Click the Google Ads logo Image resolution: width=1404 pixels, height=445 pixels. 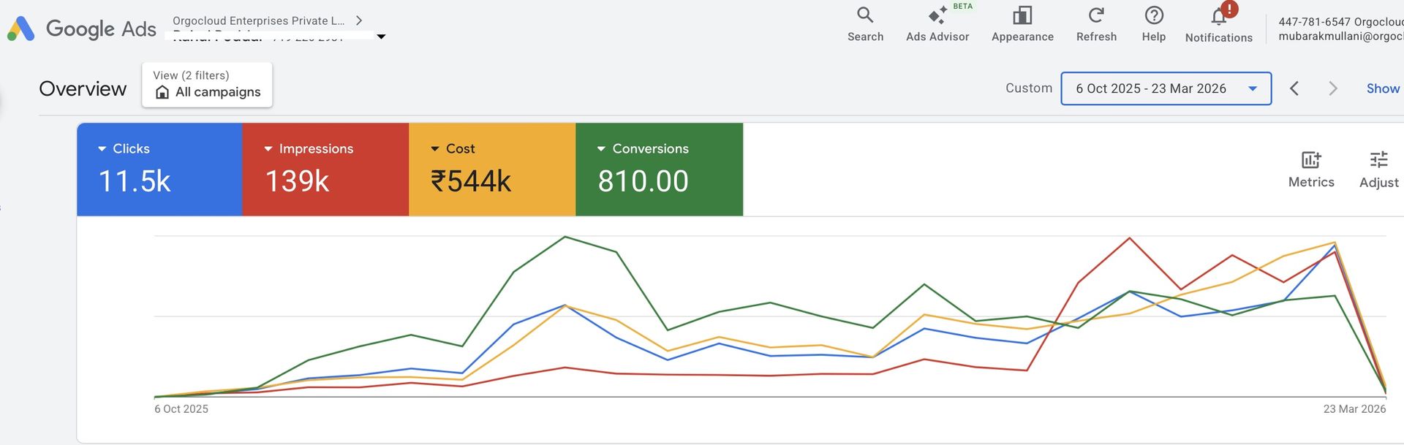(x=82, y=28)
